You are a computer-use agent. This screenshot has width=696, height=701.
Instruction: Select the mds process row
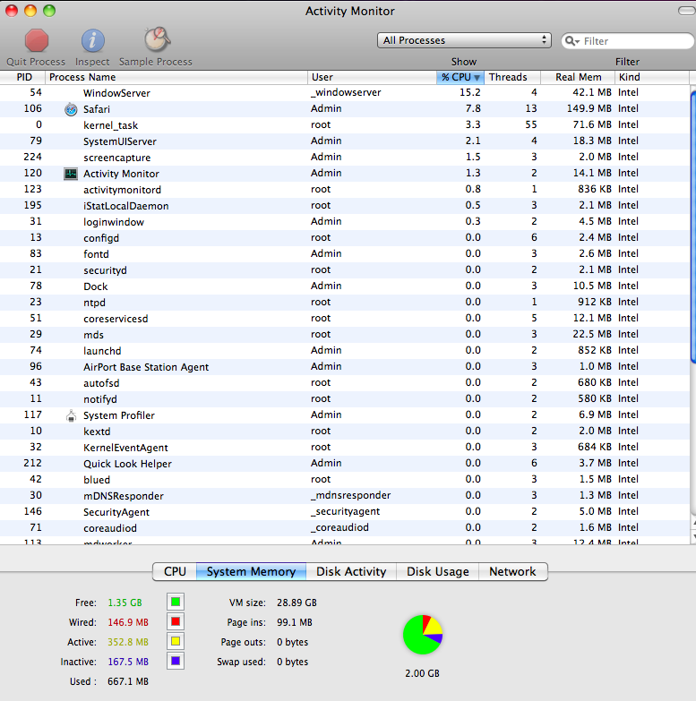(x=345, y=334)
